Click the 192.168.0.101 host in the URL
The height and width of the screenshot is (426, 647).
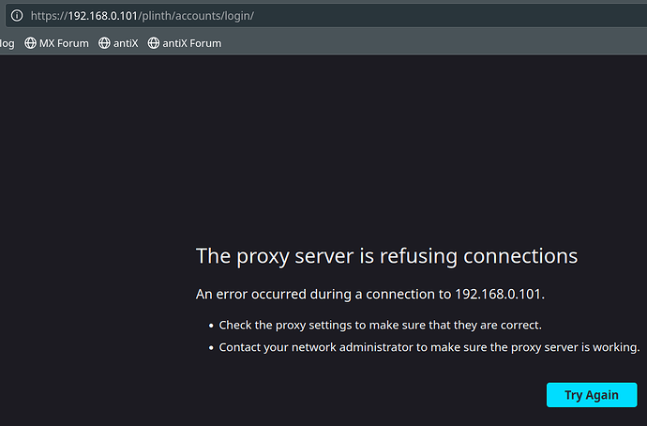pos(103,17)
